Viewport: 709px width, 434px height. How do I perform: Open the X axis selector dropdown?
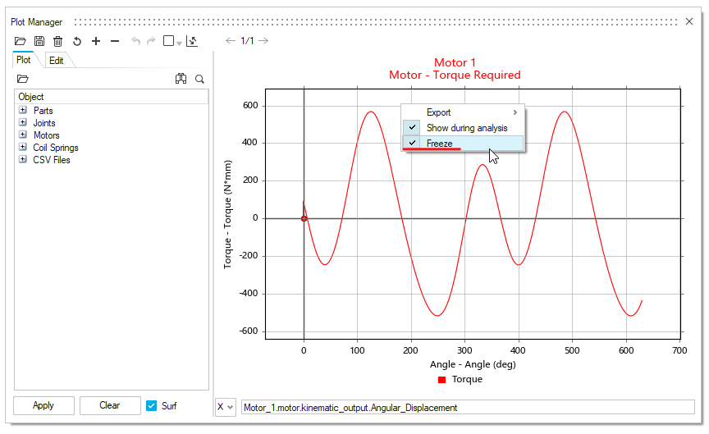(225, 407)
